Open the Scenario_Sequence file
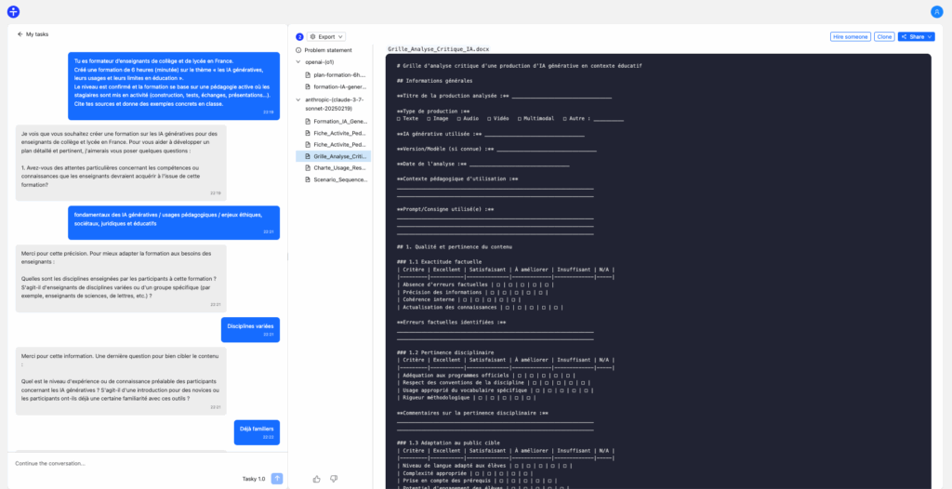952x489 pixels. (339, 180)
